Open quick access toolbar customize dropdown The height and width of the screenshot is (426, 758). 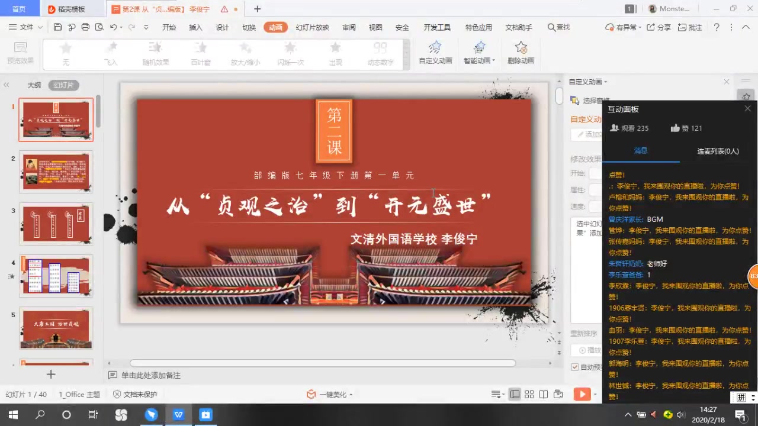[x=146, y=27]
